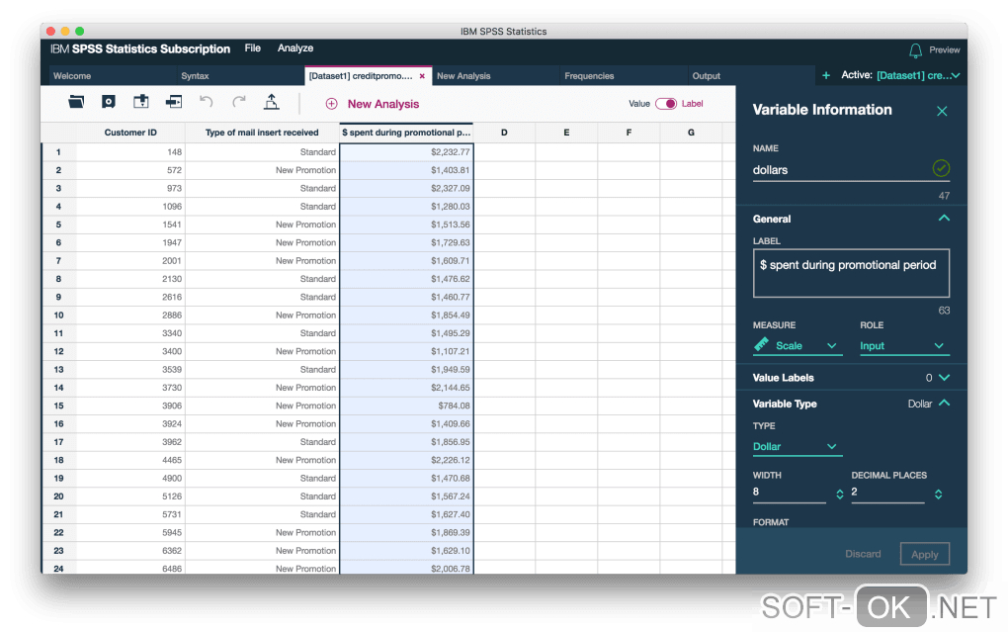Open notifications bell icon

[x=915, y=50]
